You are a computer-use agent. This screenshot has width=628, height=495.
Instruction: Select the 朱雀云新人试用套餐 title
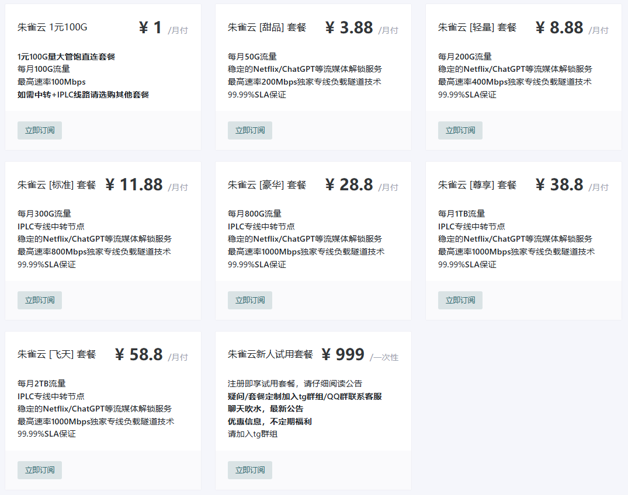coord(270,354)
